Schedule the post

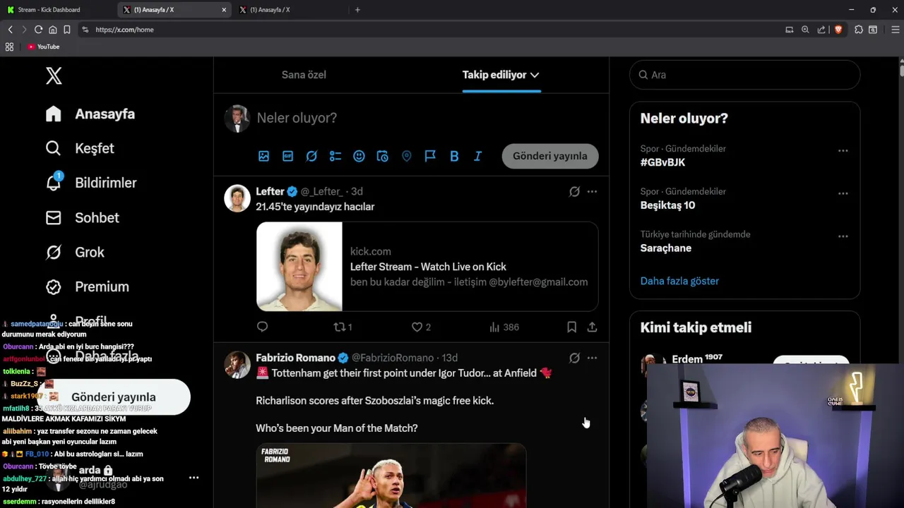point(383,156)
